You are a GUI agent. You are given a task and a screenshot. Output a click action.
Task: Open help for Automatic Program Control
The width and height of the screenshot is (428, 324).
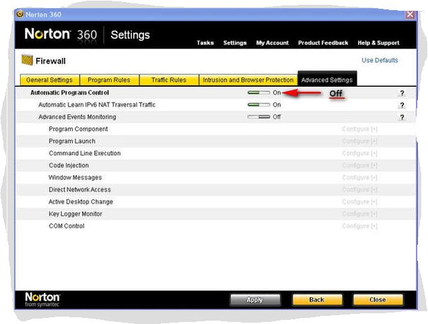(x=402, y=93)
